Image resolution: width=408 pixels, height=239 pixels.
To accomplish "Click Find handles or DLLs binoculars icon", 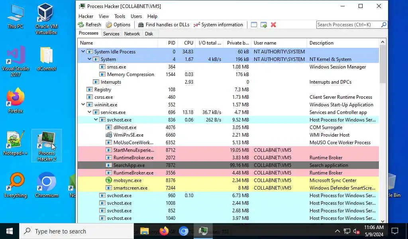I will click(x=141, y=25).
